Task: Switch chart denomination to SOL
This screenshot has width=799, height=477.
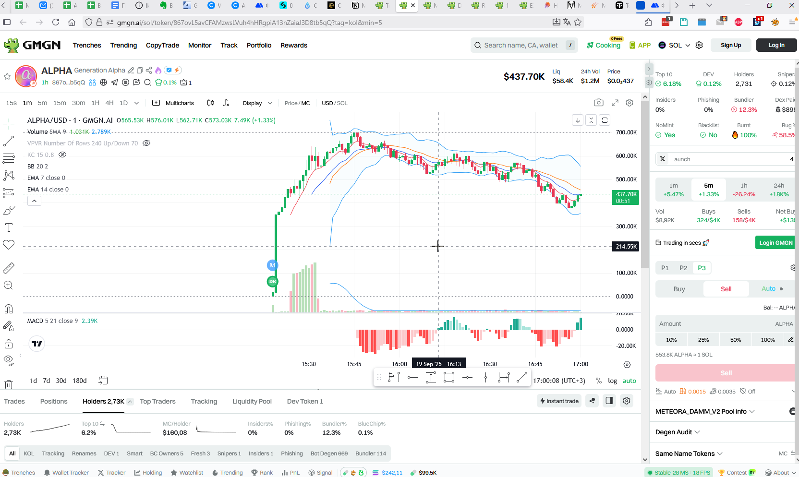Action: (x=342, y=103)
